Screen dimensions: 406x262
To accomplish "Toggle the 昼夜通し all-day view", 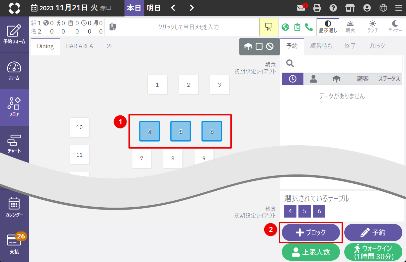I will [328, 27].
